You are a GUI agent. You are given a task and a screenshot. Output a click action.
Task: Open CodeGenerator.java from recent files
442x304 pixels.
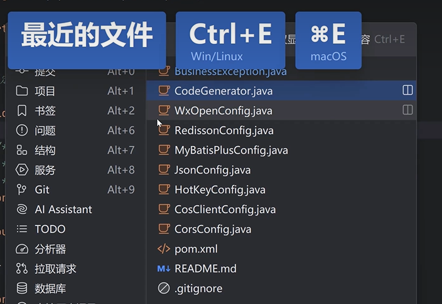pyautogui.click(x=281, y=91)
